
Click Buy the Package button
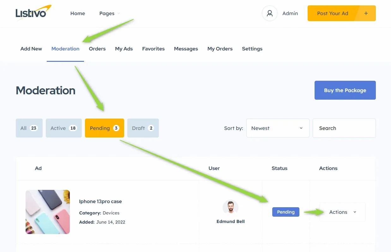tap(345, 90)
